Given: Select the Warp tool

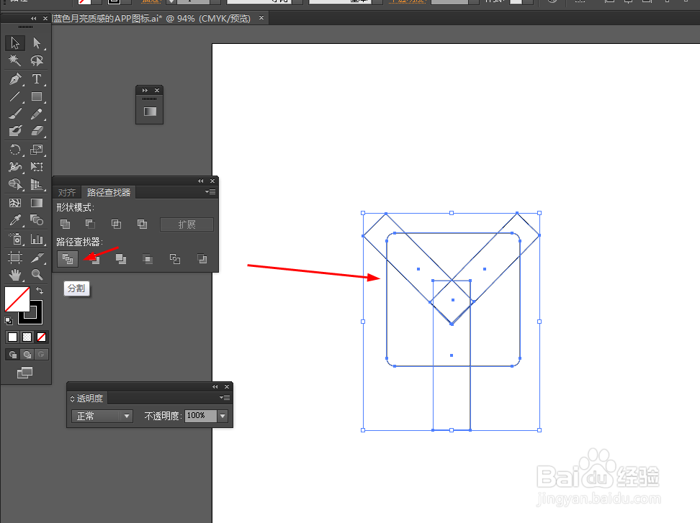Looking at the screenshot, I should click(x=14, y=167).
